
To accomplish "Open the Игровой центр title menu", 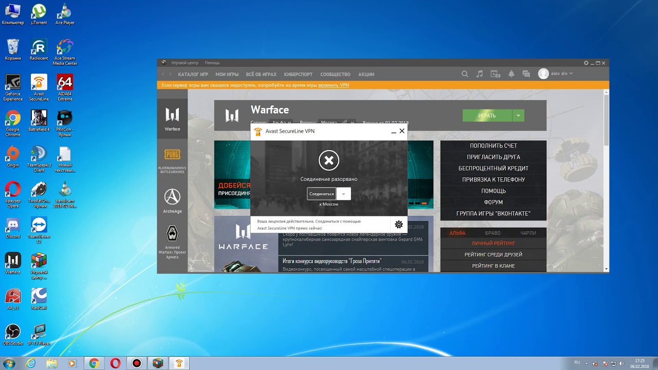I will click(x=185, y=63).
